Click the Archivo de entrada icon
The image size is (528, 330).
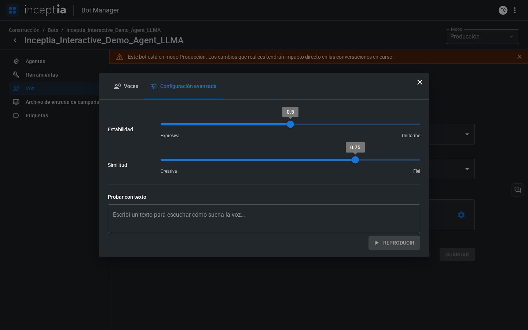point(16,102)
